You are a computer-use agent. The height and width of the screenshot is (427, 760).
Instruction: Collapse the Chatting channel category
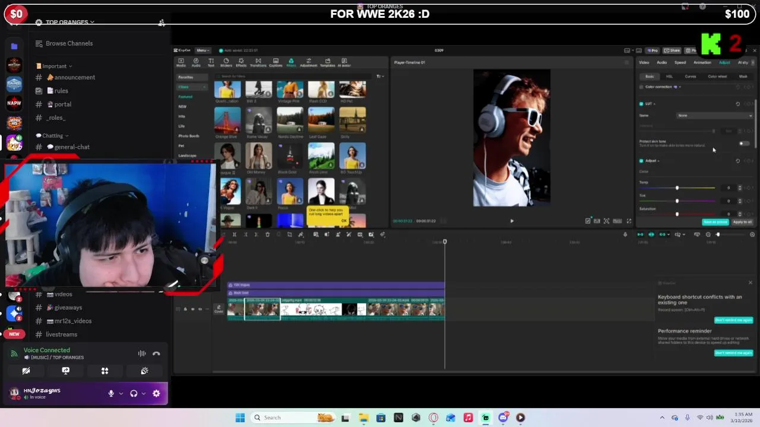[52, 135]
